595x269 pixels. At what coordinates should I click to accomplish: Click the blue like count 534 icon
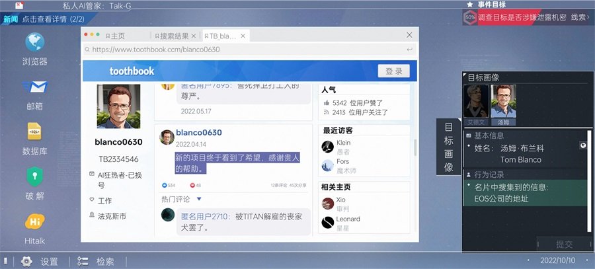165,186
